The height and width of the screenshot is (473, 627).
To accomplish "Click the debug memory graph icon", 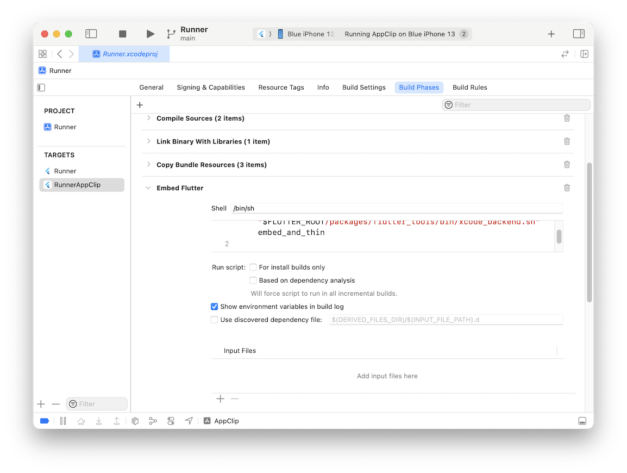I will 153,421.
